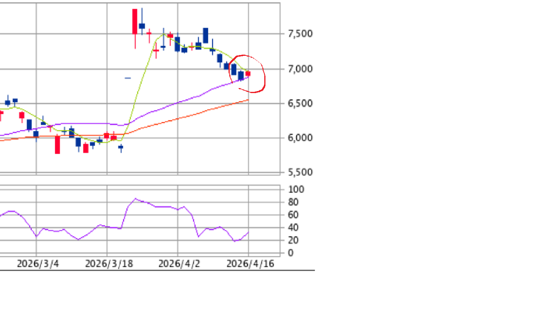
Task: Select the 2026/4/2 date label
Action: click(x=179, y=263)
